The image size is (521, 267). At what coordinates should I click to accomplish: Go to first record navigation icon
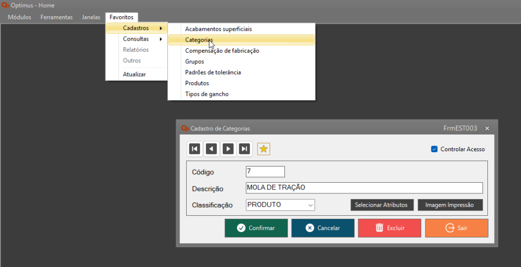point(194,149)
